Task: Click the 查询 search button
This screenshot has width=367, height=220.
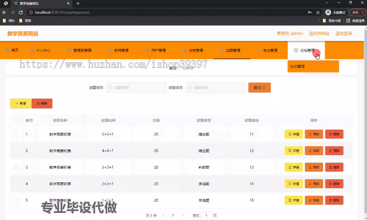Action: click(x=259, y=88)
